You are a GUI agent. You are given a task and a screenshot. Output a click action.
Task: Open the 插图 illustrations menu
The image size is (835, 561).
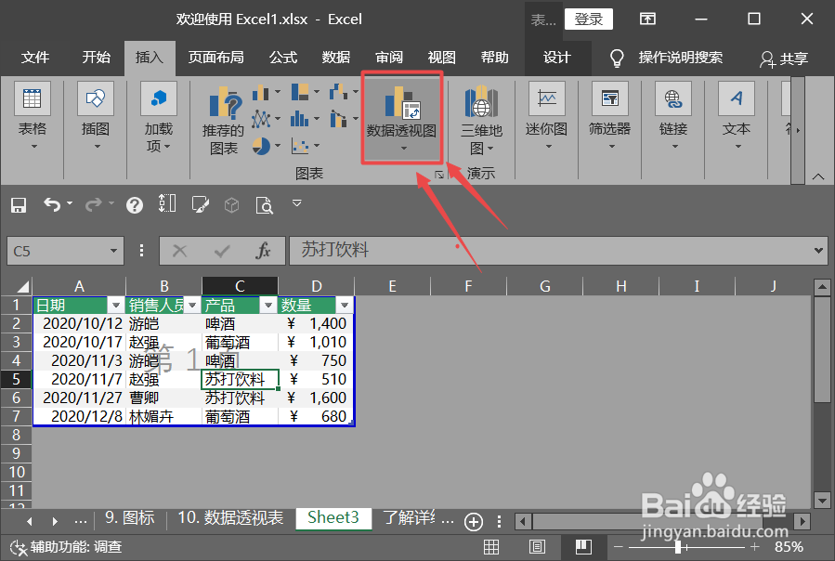point(96,115)
